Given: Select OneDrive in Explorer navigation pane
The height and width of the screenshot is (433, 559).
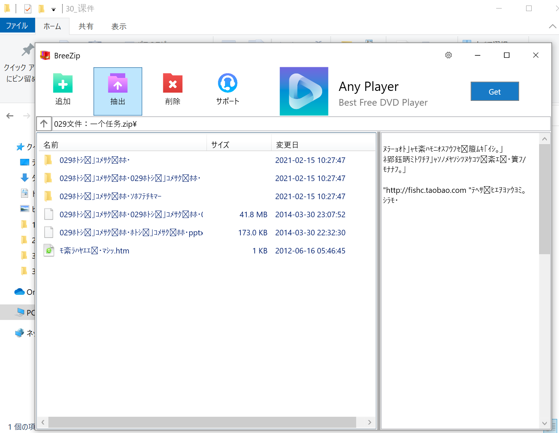Looking at the screenshot, I should point(24,292).
